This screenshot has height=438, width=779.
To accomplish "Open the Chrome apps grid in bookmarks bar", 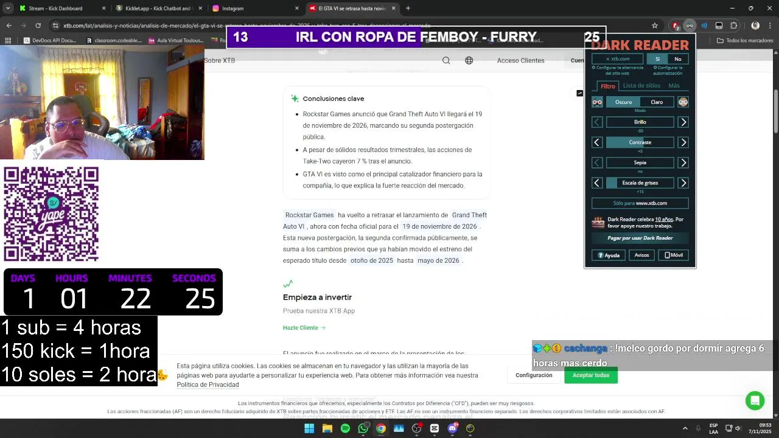I will click(8, 40).
